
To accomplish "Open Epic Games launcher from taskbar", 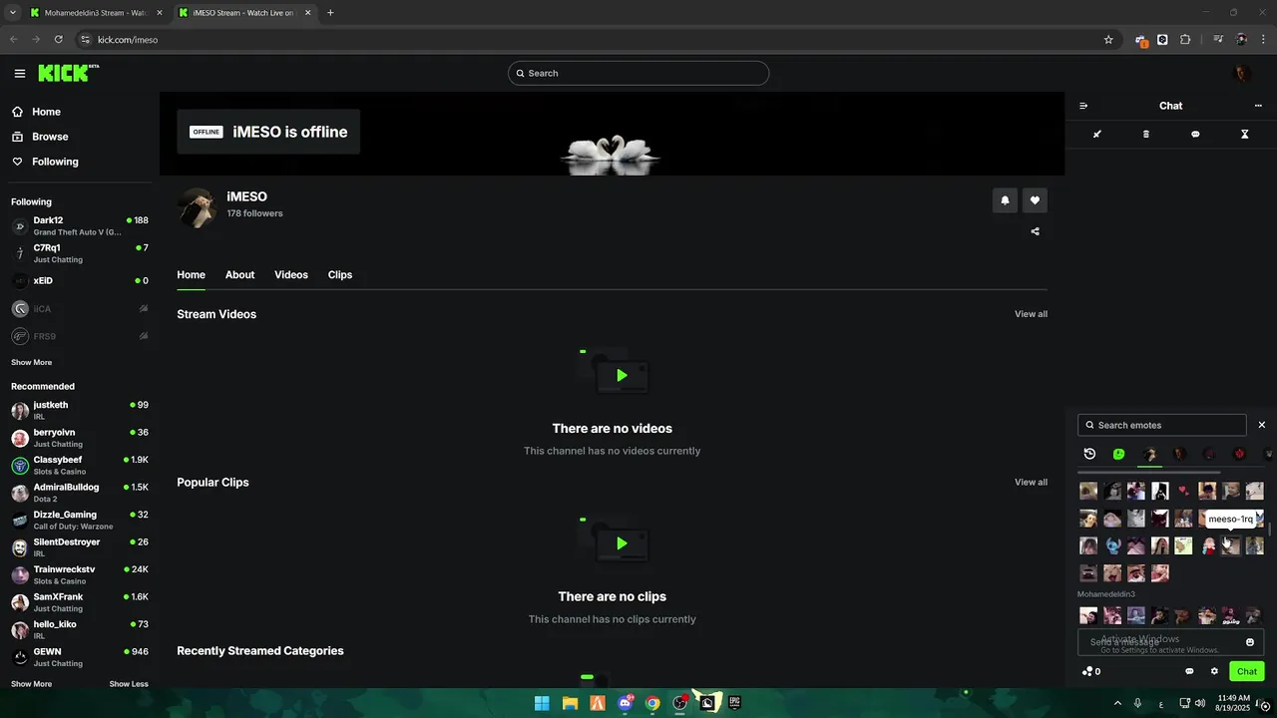I will (735, 703).
